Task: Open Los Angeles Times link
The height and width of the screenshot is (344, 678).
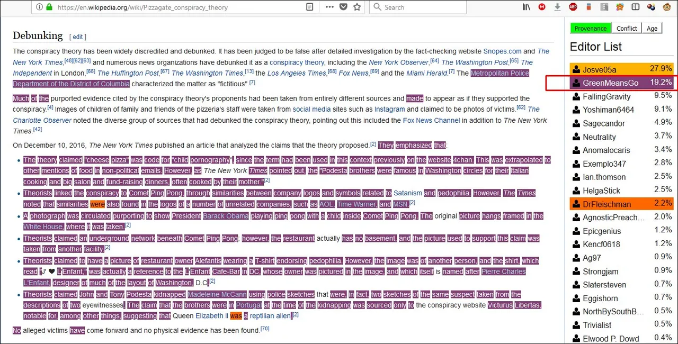Action: (x=297, y=74)
